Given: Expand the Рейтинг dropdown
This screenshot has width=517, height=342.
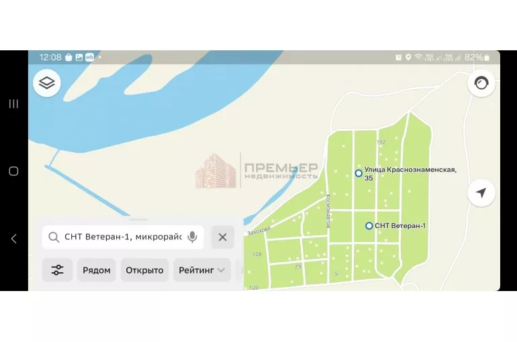Looking at the screenshot, I should (201, 270).
